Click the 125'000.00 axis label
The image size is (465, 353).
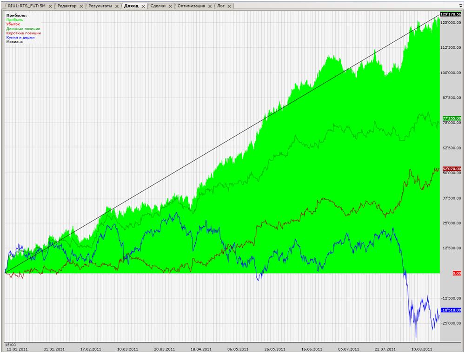click(x=452, y=23)
